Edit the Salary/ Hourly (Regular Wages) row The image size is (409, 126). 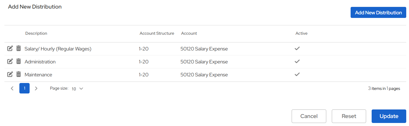click(x=10, y=49)
